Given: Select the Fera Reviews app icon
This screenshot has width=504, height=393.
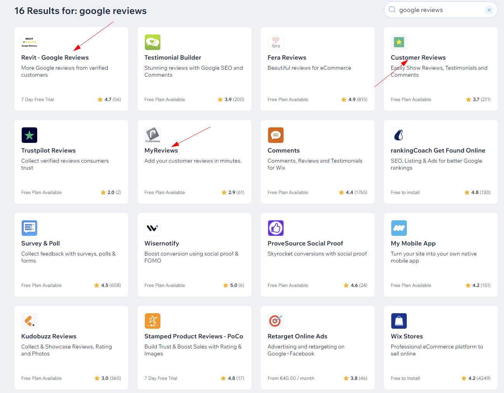Looking at the screenshot, I should coord(276,42).
